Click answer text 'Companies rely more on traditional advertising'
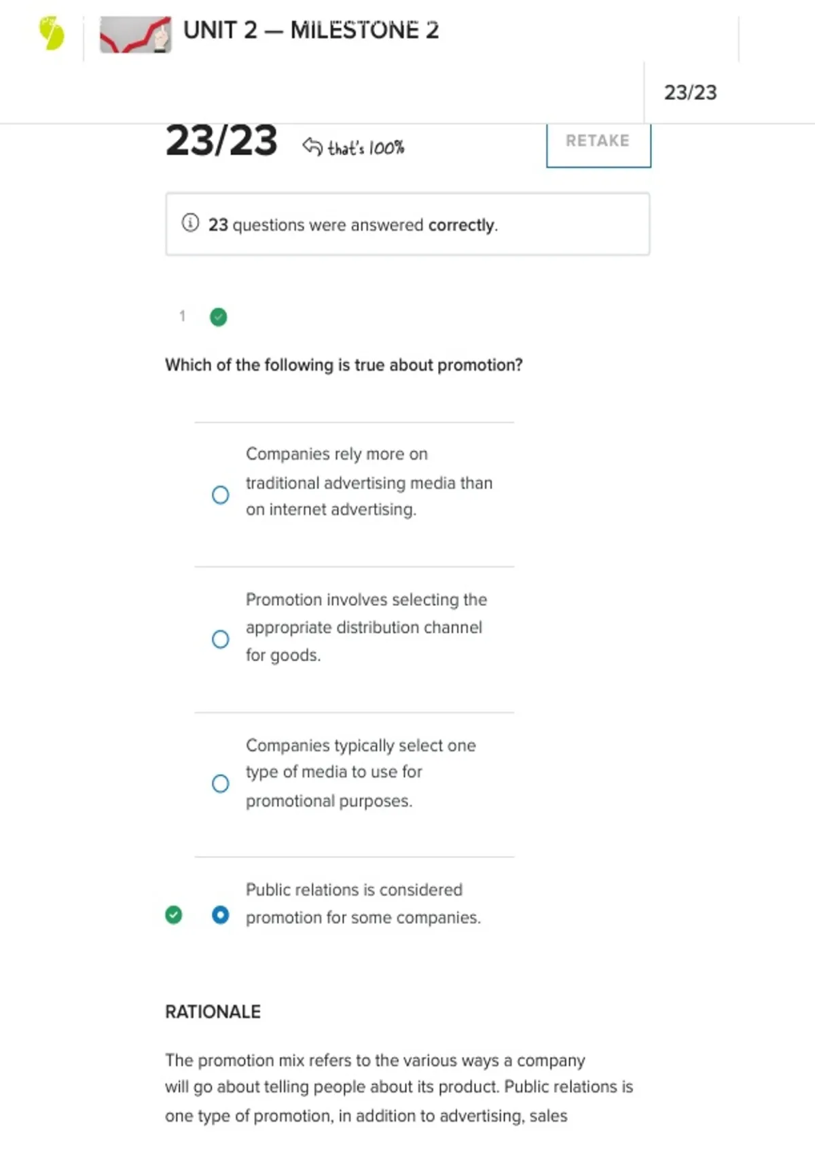Viewport: 815px width, 1155px height. pos(369,482)
